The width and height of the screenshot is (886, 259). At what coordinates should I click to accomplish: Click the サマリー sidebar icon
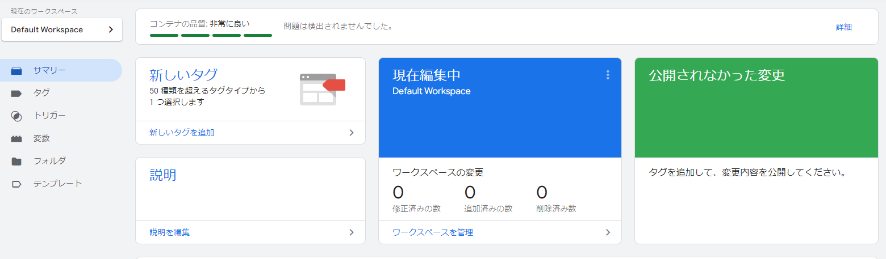click(16, 71)
